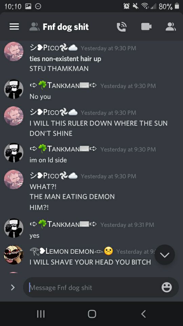Screen dimensions: 183x326
Task: Start a voice call
Action: [x=122, y=27]
